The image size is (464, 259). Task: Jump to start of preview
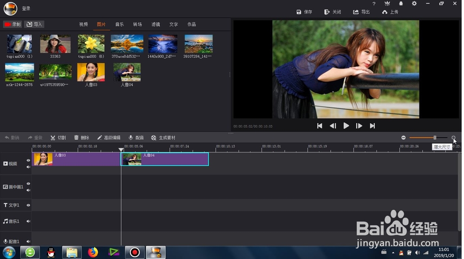319,126
